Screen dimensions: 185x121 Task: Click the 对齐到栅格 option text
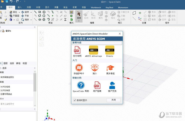(x=5, y=87)
